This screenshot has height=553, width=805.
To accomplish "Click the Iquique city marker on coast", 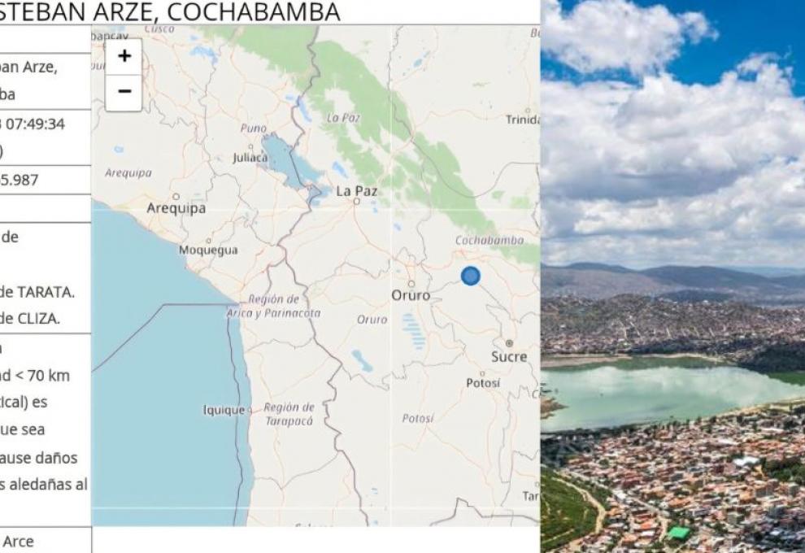I will (x=250, y=410).
